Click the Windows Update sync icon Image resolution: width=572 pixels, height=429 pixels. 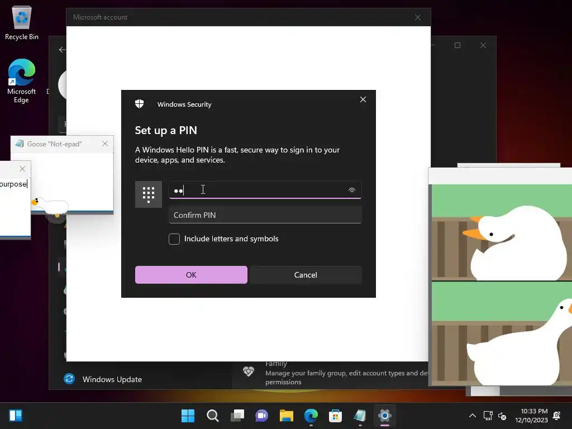tap(69, 379)
